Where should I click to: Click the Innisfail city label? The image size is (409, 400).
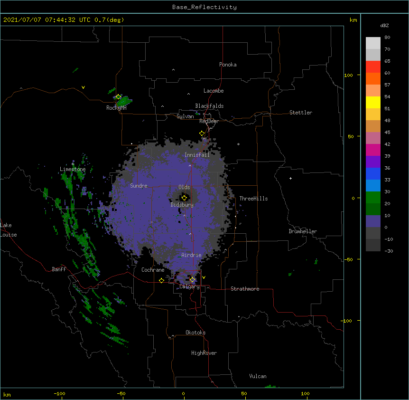pyautogui.click(x=197, y=155)
